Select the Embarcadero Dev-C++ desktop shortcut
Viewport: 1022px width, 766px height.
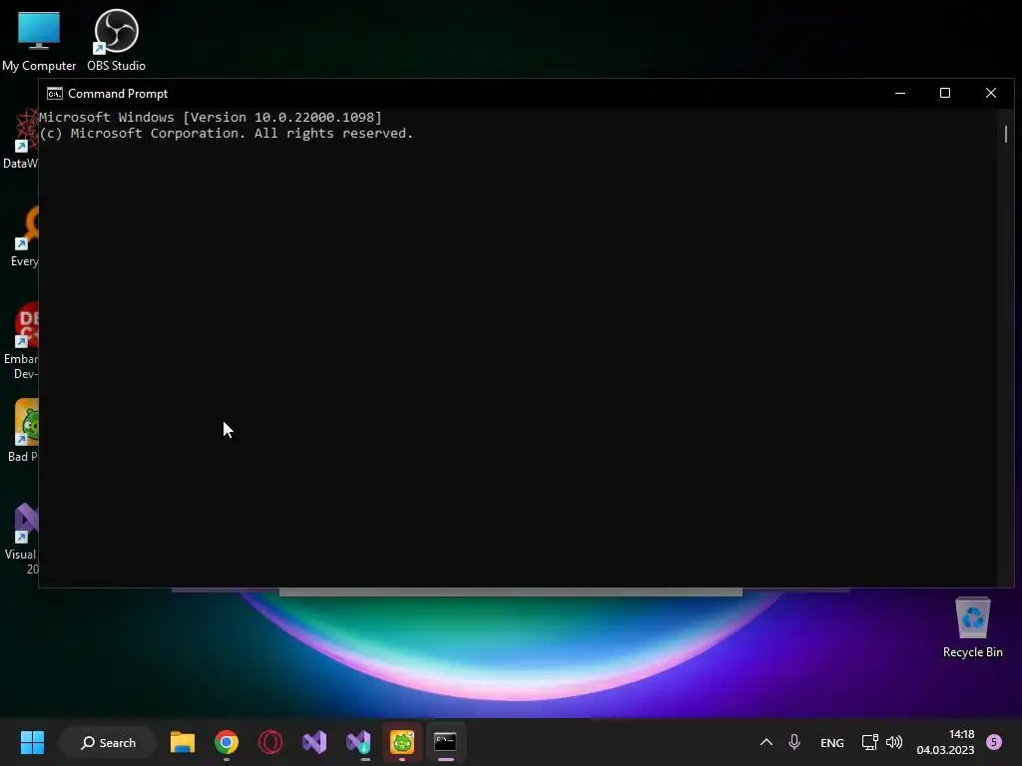coord(22,341)
